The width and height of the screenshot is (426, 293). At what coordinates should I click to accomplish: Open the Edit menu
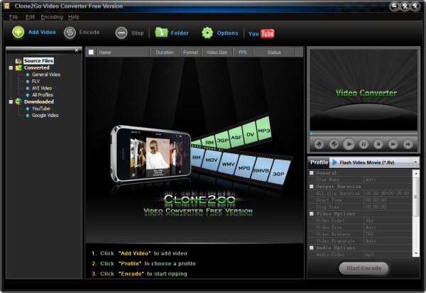[30, 17]
